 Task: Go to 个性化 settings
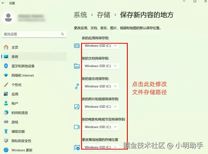pos(34,85)
